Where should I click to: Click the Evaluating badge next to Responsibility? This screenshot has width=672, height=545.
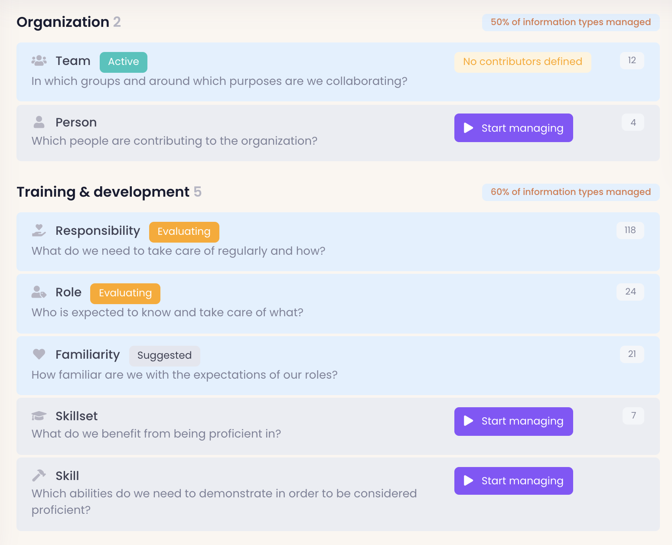point(184,232)
